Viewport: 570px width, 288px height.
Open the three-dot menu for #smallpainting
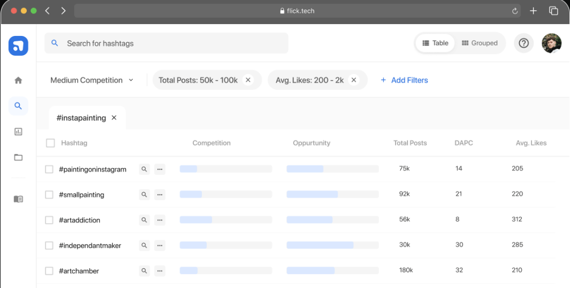coord(159,195)
